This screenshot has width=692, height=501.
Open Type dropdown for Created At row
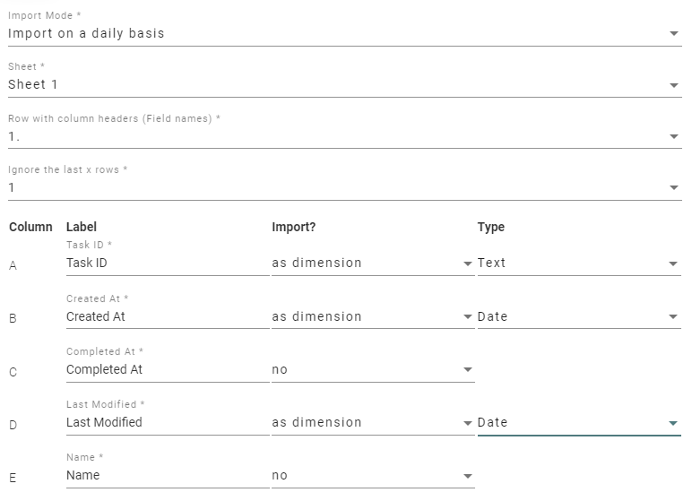(578, 316)
